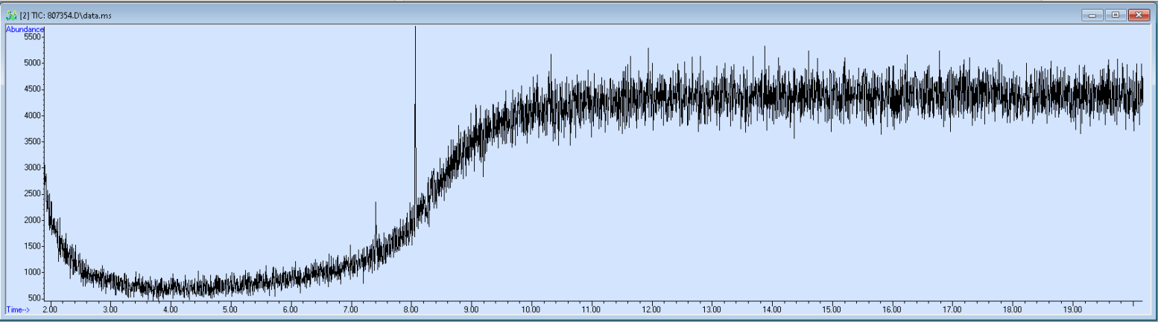Click the Time--> axis label
The width and height of the screenshot is (1158, 322).
click(x=18, y=309)
